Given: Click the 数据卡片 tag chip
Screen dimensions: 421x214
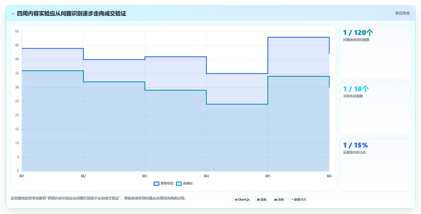Looking at the screenshot, I should [x=299, y=200].
